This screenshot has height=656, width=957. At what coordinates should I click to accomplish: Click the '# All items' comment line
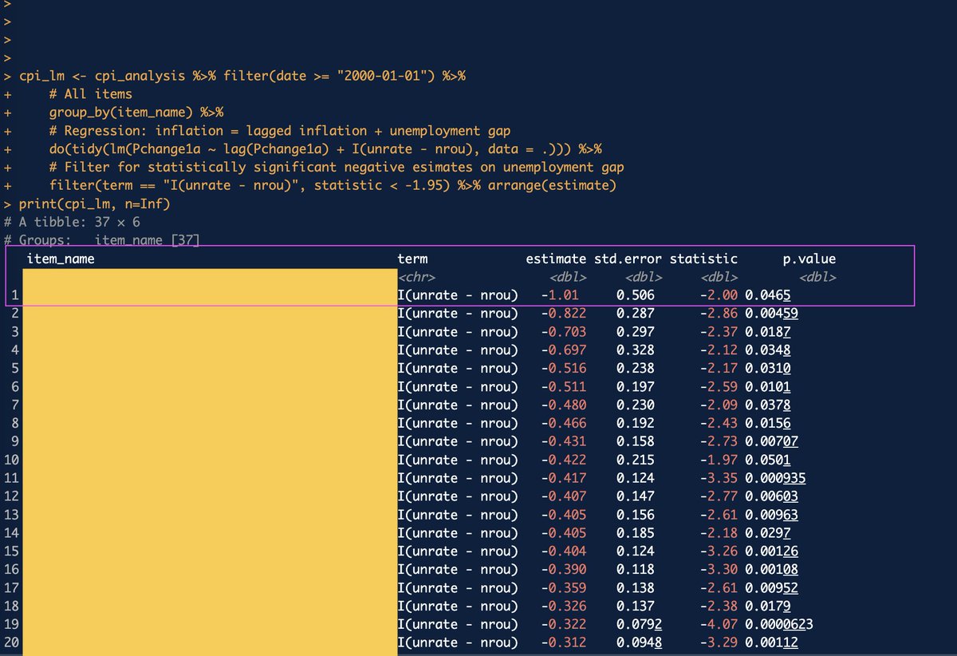tap(90, 93)
